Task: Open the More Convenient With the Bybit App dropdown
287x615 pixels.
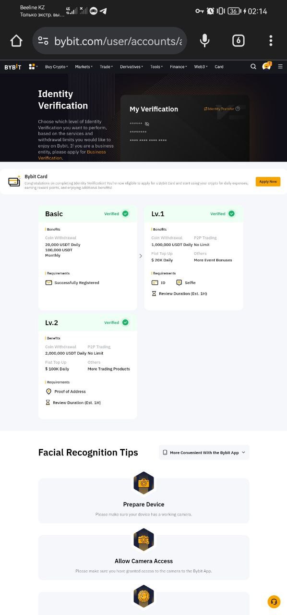Action: click(204, 453)
